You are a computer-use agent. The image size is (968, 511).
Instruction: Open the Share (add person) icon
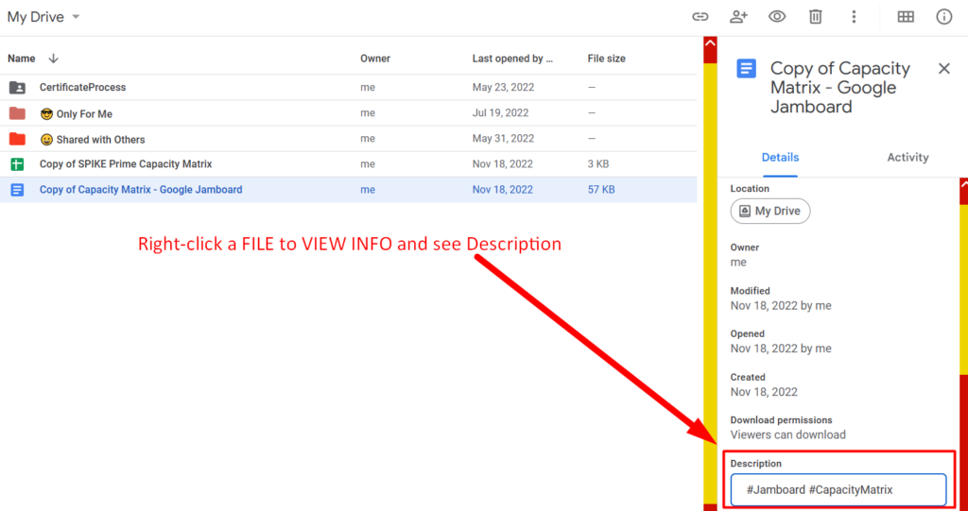tap(738, 17)
